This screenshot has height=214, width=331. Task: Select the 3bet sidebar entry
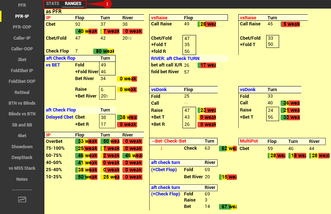coord(22,60)
